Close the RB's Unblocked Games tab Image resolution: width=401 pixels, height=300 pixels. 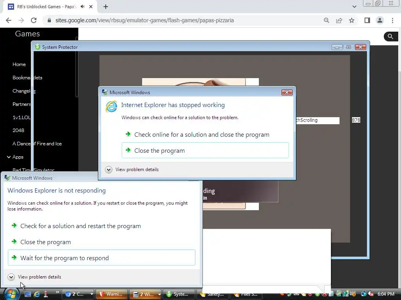tap(91, 7)
